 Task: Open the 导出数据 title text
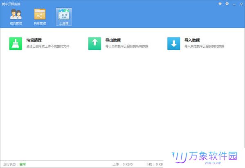point(113,40)
